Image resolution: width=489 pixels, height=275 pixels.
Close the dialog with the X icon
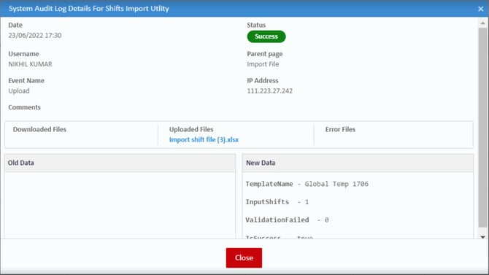(x=480, y=9)
